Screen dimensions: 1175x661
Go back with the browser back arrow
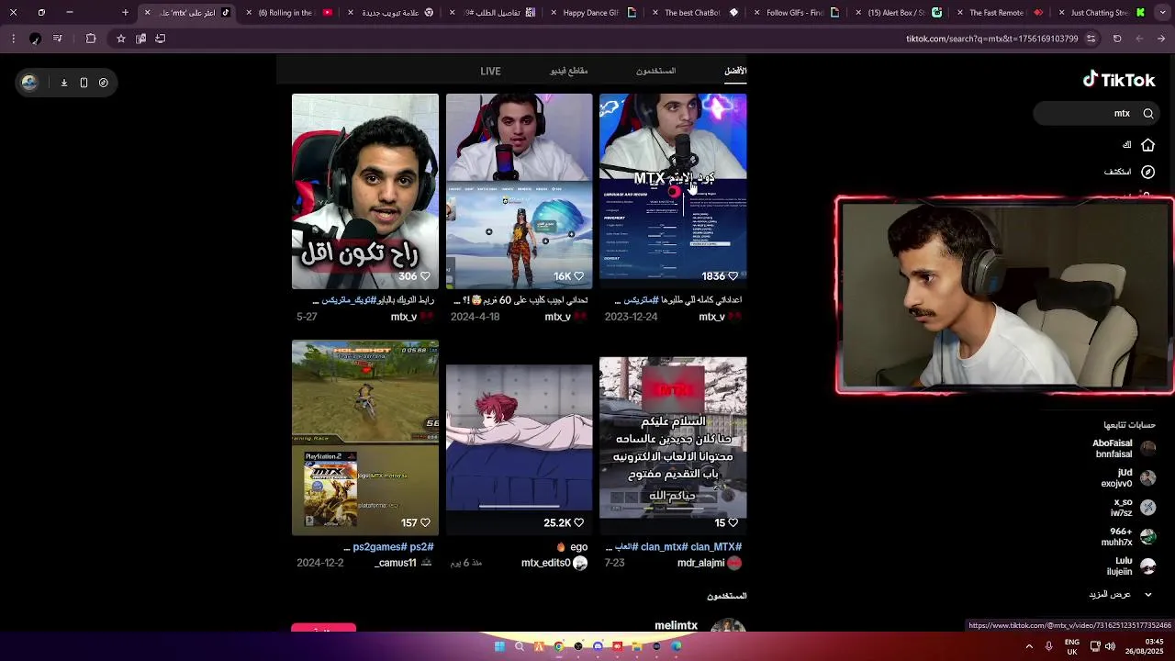(x=1161, y=39)
